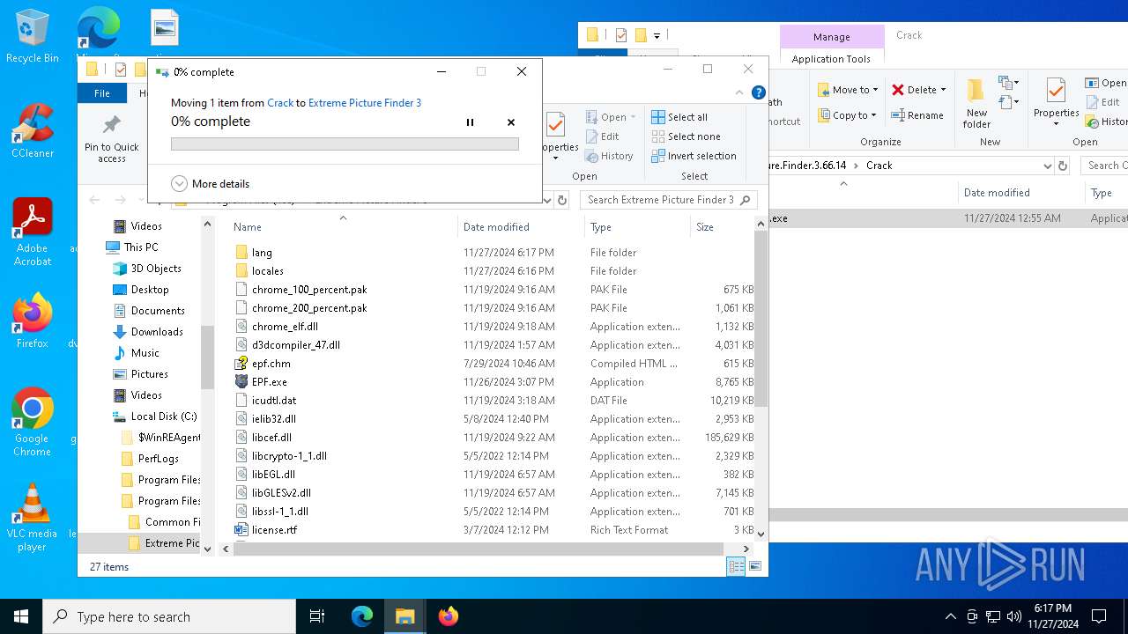This screenshot has height=634, width=1128.
Task: Sort by Size column
Action: pos(722,227)
